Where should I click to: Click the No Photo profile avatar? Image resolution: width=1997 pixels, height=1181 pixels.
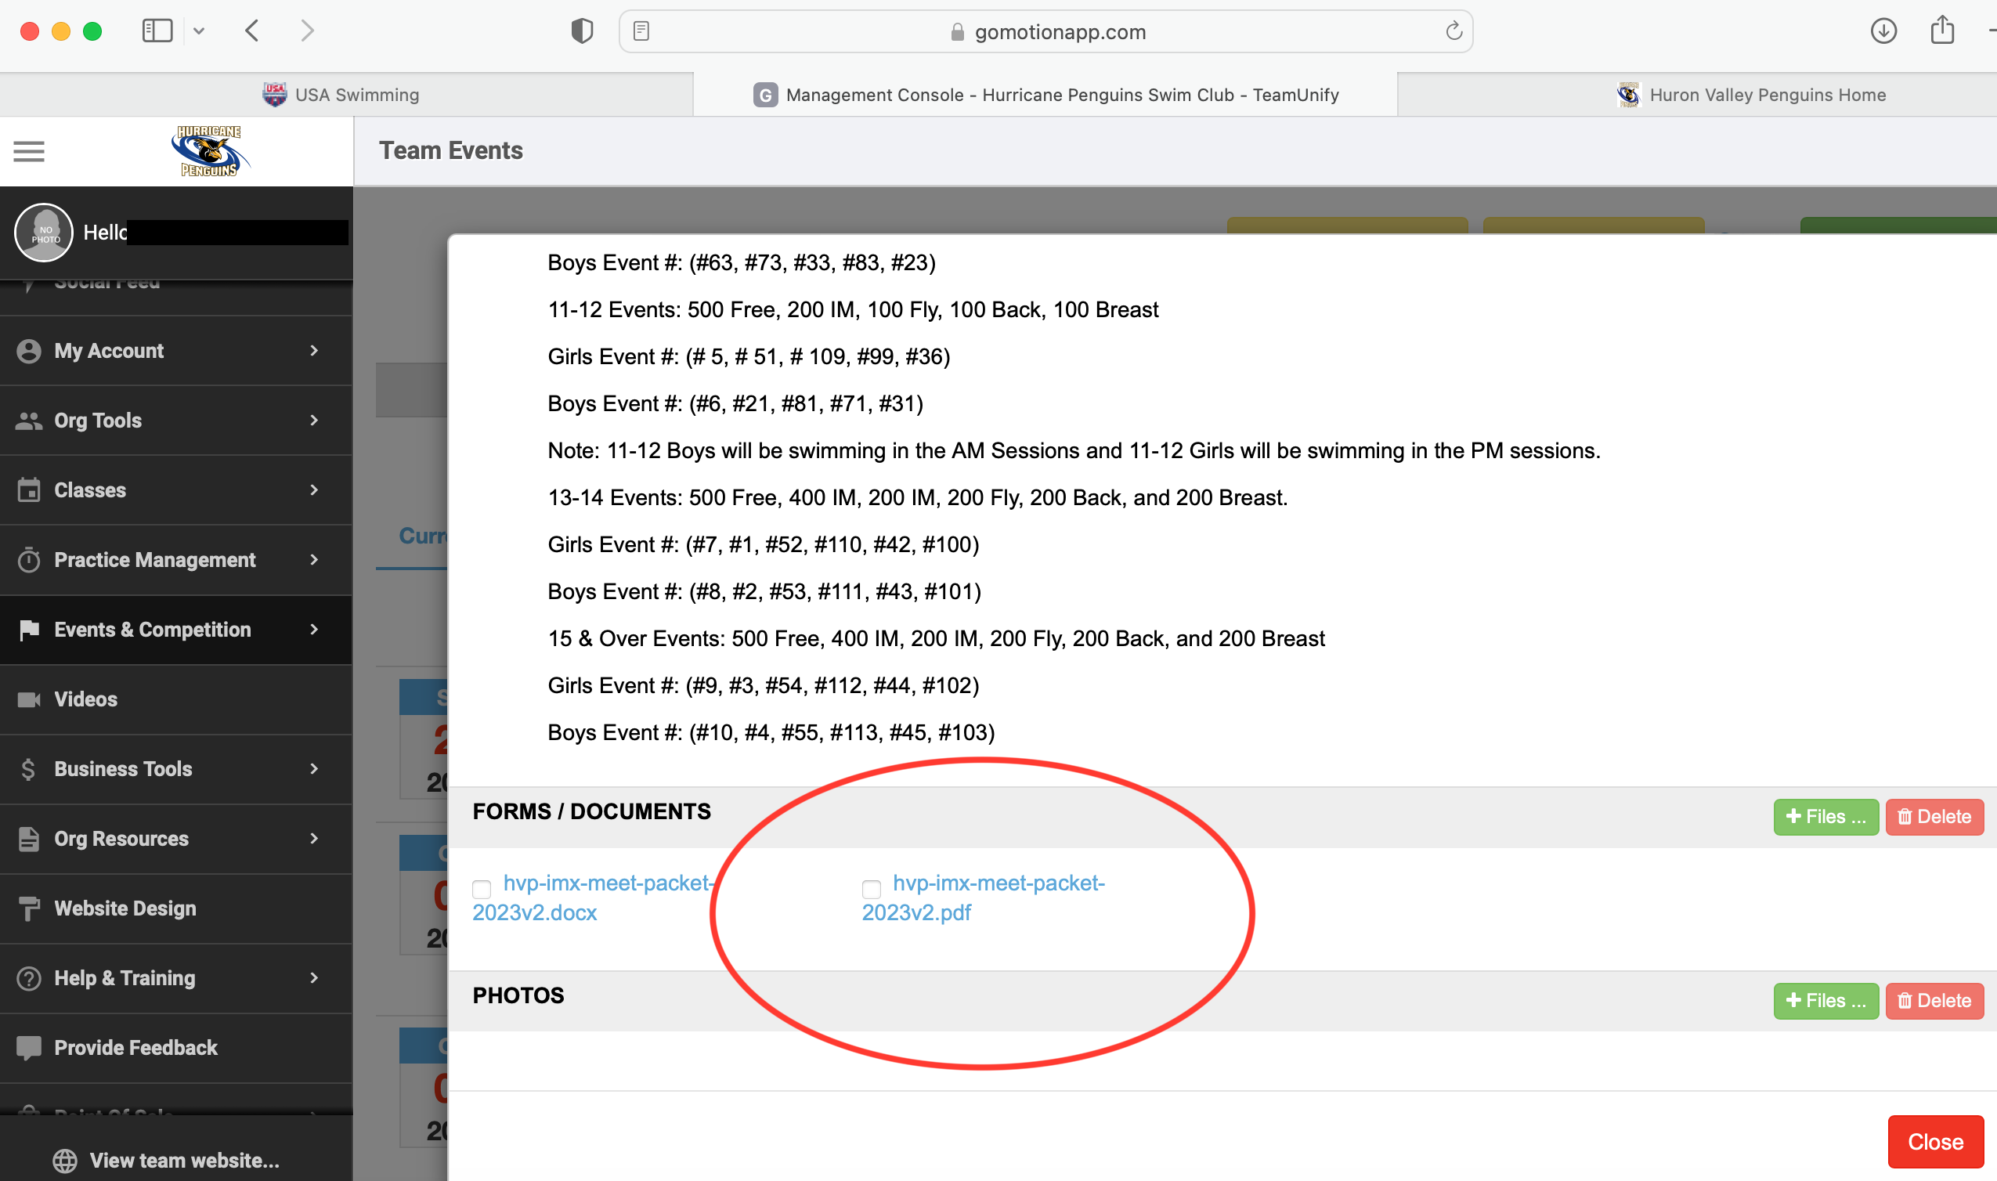coord(44,233)
